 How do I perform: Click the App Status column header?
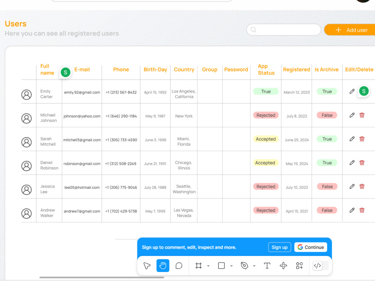pos(266,70)
